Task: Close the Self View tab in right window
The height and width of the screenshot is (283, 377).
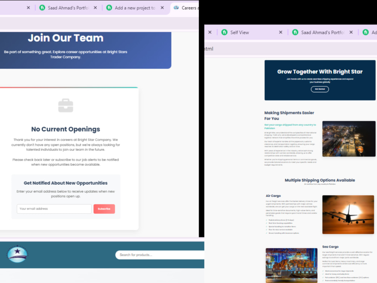Action: coord(280,32)
